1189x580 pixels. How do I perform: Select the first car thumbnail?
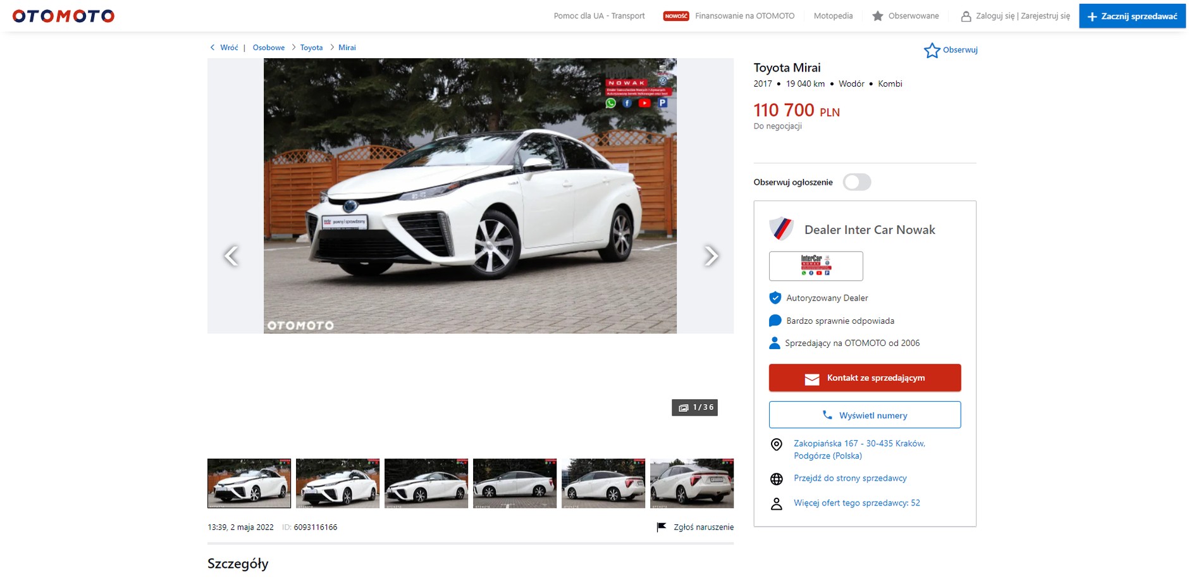pos(249,483)
